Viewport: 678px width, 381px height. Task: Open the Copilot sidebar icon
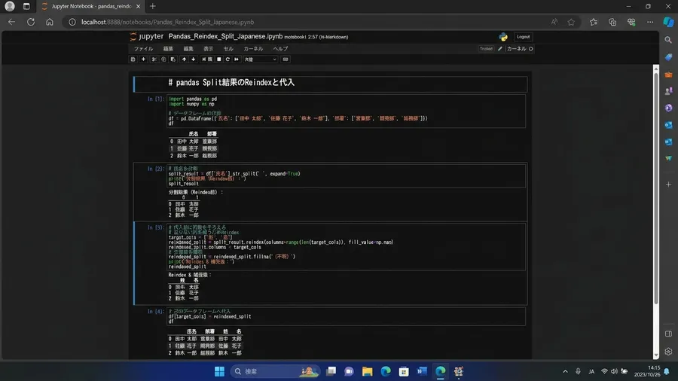[668, 22]
